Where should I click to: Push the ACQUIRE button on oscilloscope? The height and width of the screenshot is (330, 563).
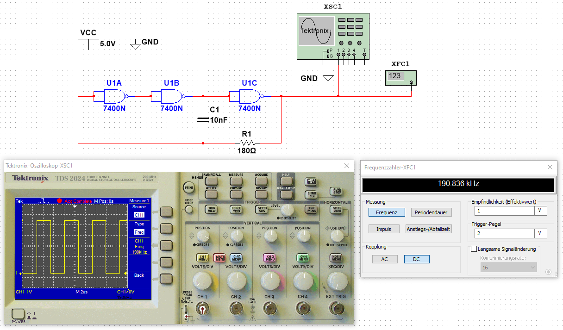click(261, 181)
